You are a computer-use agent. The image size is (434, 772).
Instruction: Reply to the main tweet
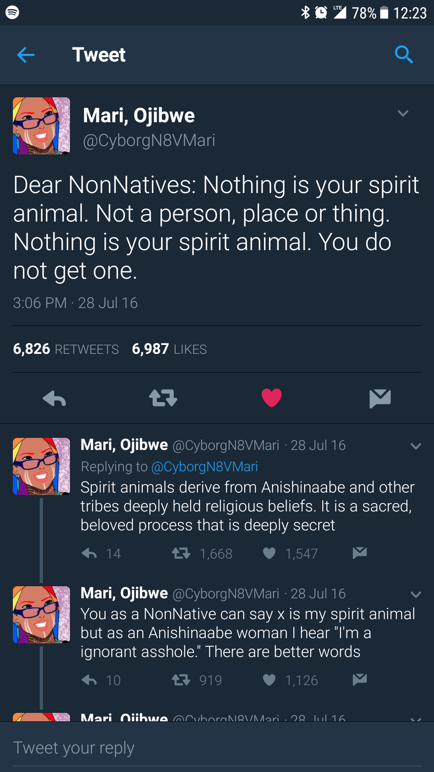point(54,398)
